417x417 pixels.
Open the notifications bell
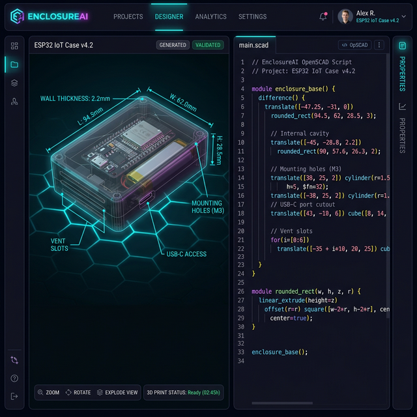point(323,16)
